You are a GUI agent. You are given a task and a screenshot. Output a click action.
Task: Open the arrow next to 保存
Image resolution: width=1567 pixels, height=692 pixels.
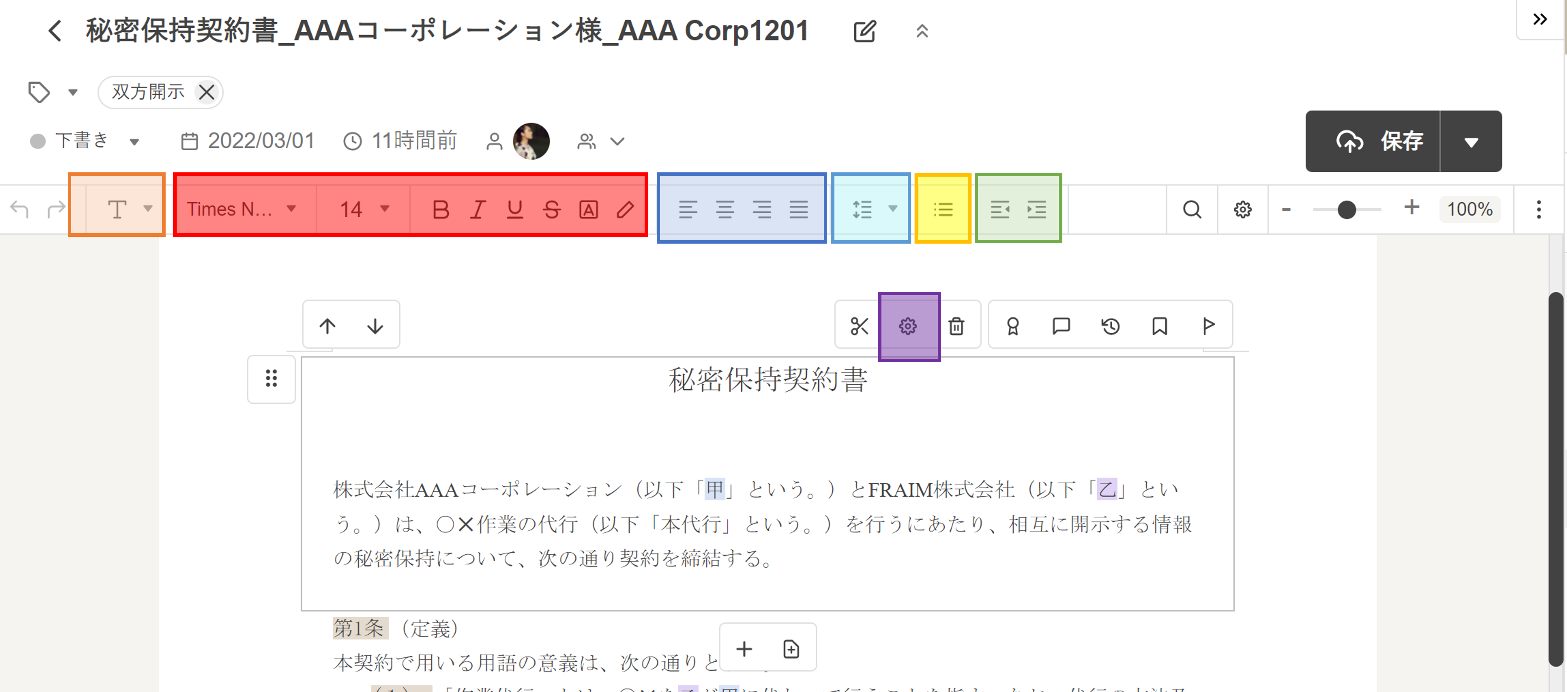(1470, 142)
